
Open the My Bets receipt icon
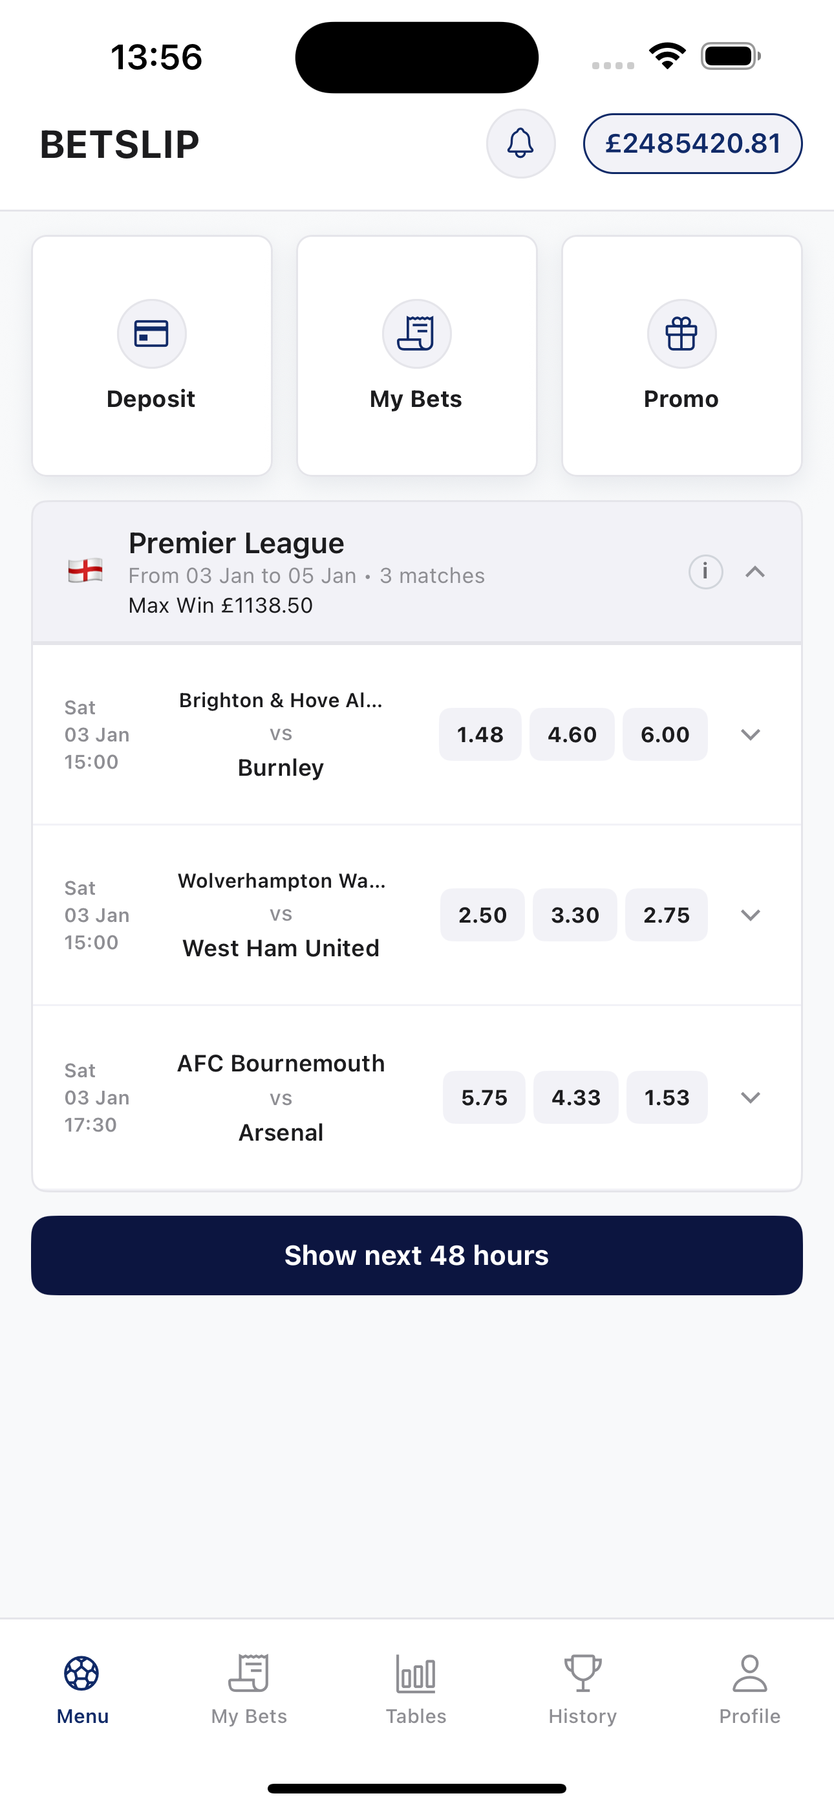click(x=416, y=334)
